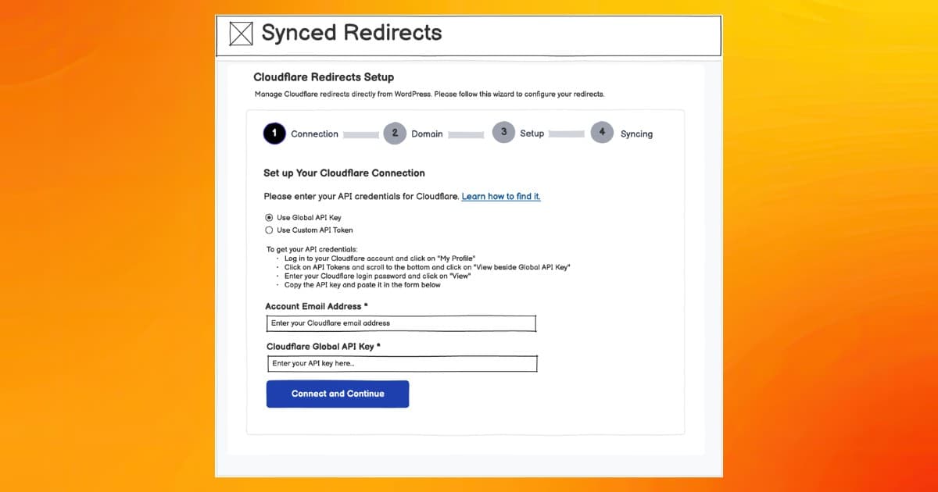
Task: Click the step 2 circle icon
Action: pyautogui.click(x=395, y=134)
